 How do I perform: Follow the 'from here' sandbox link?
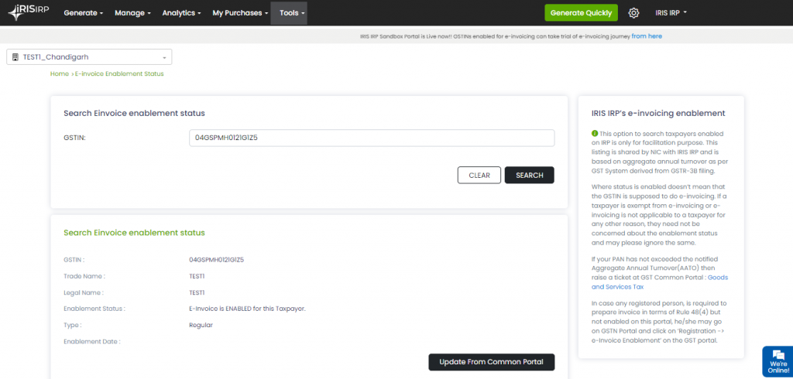click(x=647, y=36)
